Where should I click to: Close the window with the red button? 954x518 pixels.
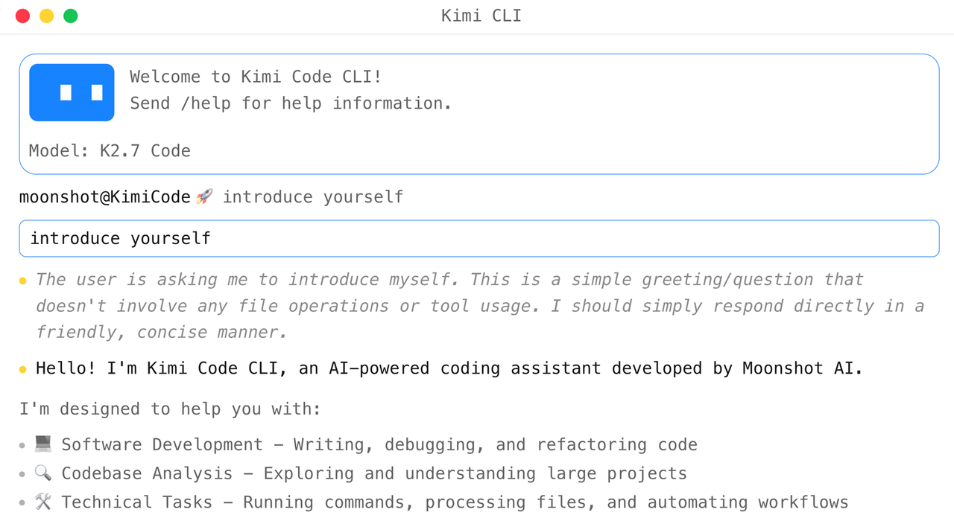(x=22, y=16)
